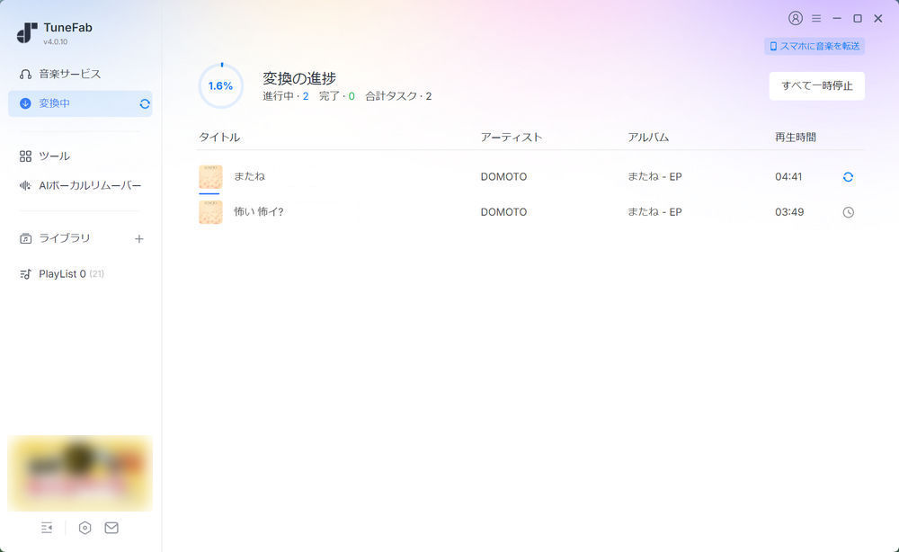This screenshot has height=552, width=899.
Task: Close the TuneFab window
Action: (877, 18)
